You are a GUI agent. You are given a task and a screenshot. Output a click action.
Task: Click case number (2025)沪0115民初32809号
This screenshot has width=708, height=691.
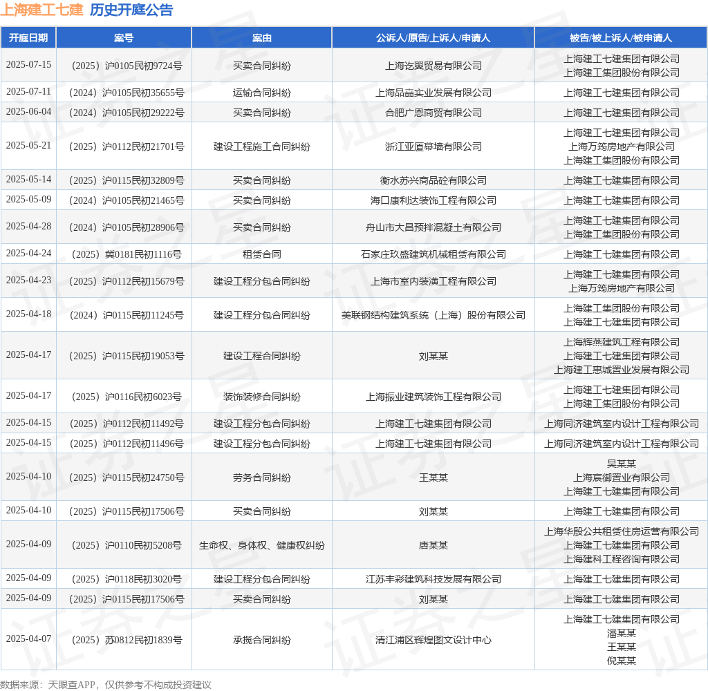click(x=127, y=180)
